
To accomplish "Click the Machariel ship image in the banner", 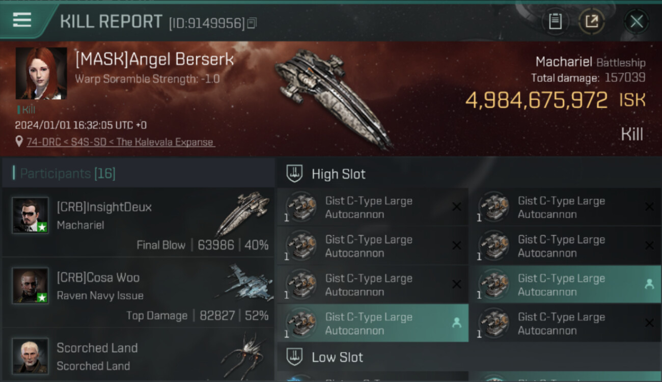I will point(334,98).
